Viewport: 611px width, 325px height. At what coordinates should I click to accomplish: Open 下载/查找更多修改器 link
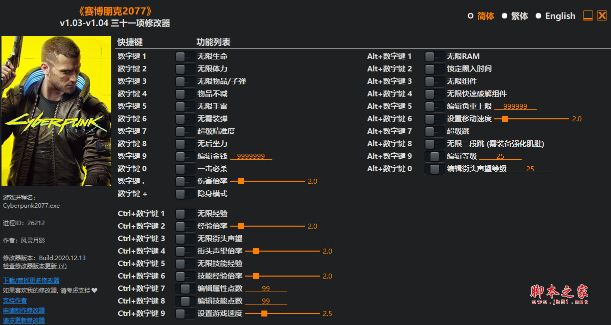(x=31, y=281)
